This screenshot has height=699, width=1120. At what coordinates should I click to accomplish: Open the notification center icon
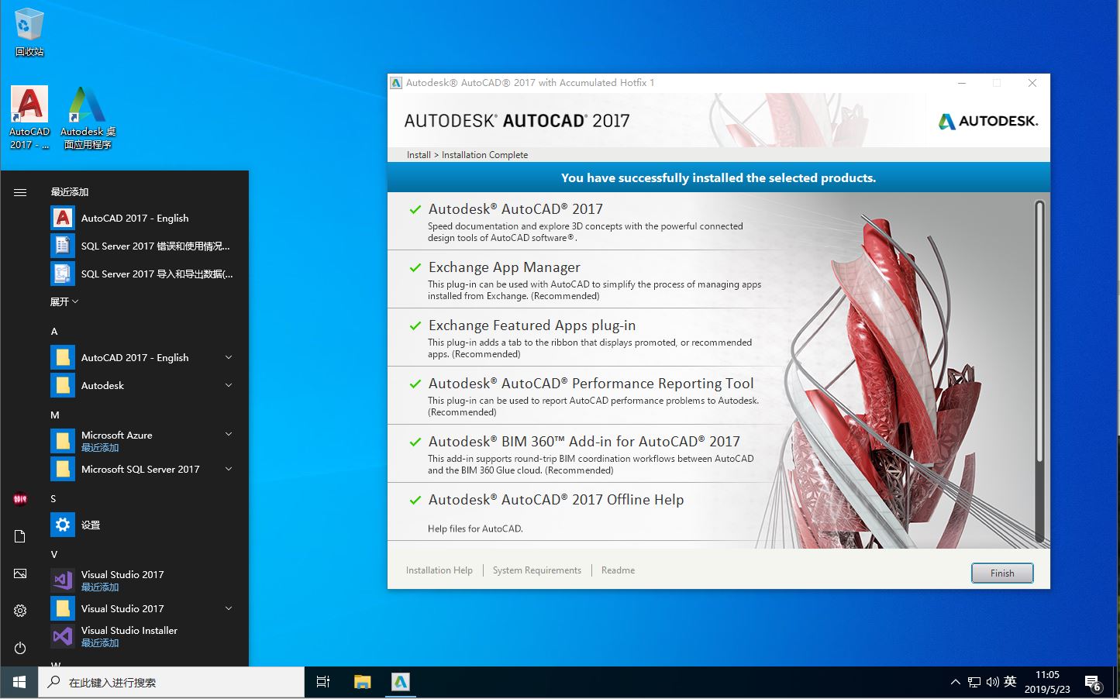(x=1093, y=683)
